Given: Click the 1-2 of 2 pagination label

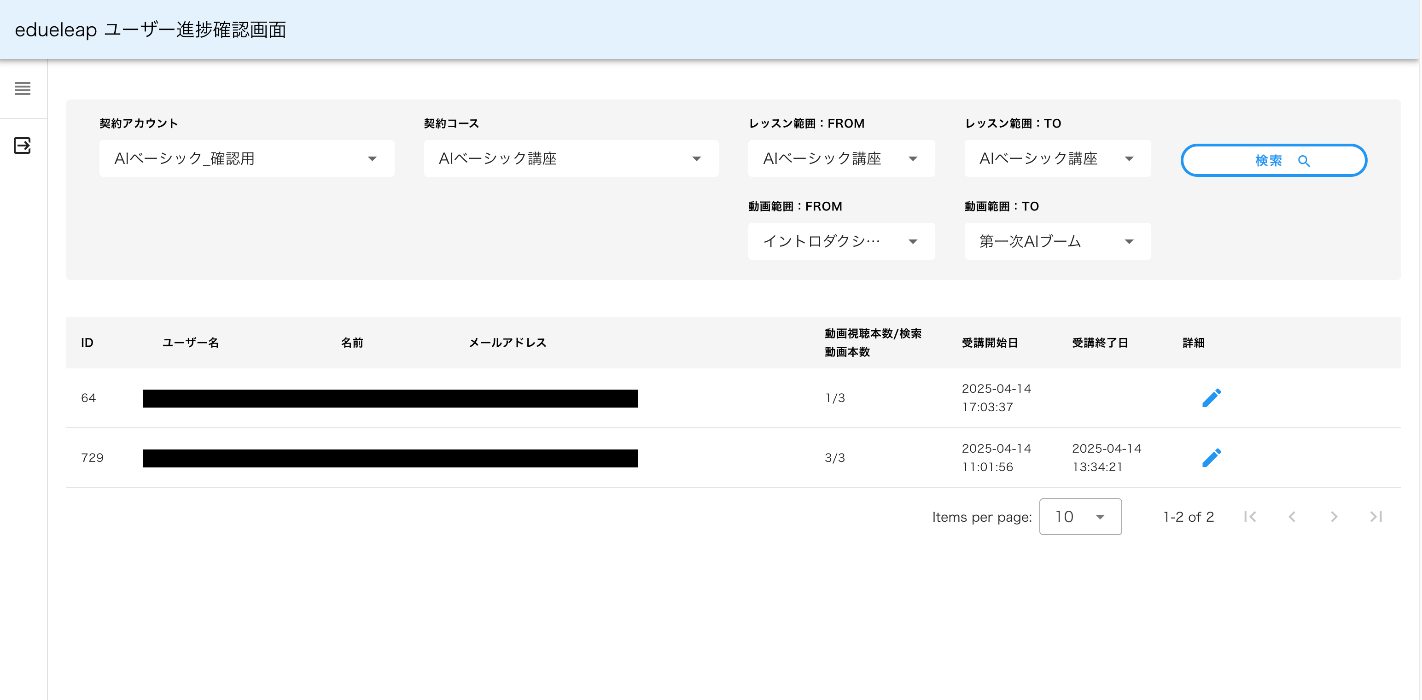Looking at the screenshot, I should [1189, 517].
